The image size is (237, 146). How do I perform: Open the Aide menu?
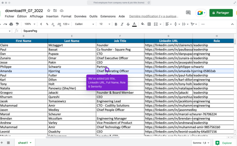122,16
